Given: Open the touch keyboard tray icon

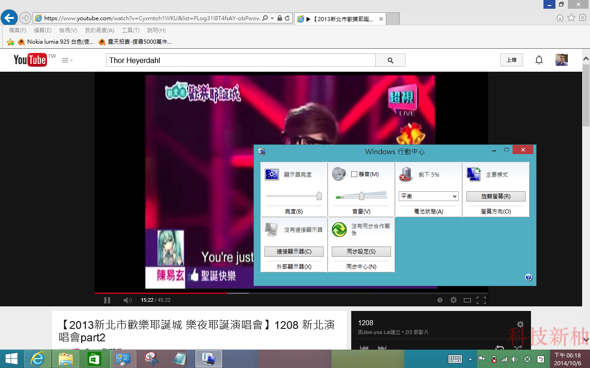Looking at the screenshot, I should coord(455,359).
